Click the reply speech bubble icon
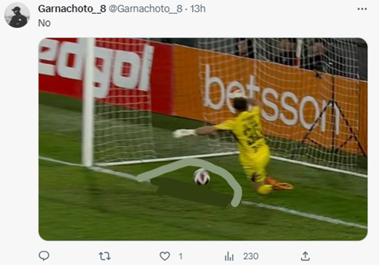Viewport: 379px width, 265px height. (x=44, y=256)
